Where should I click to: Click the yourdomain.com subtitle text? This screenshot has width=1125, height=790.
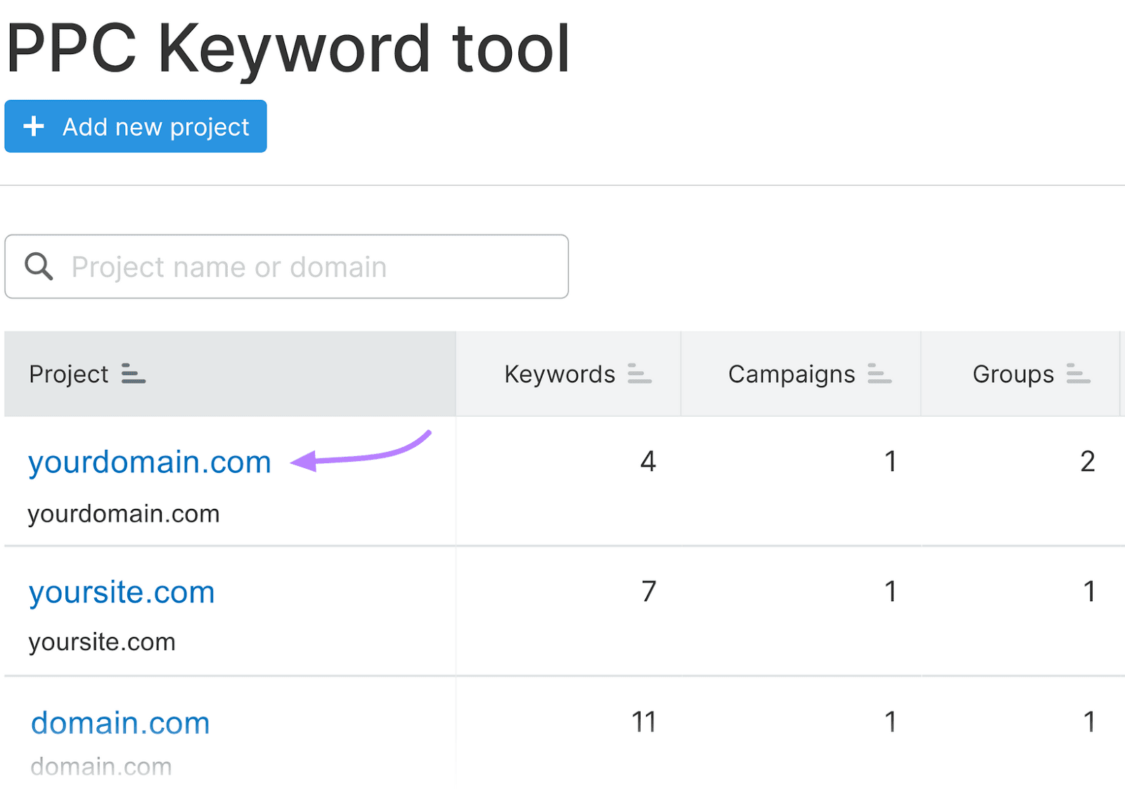click(x=123, y=513)
